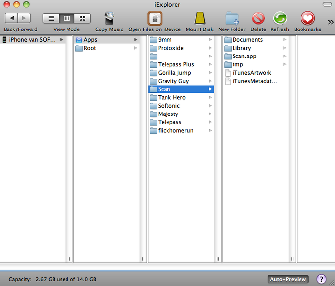Open the Documents folder
Screen dimensions: 335x286
click(x=256, y=40)
